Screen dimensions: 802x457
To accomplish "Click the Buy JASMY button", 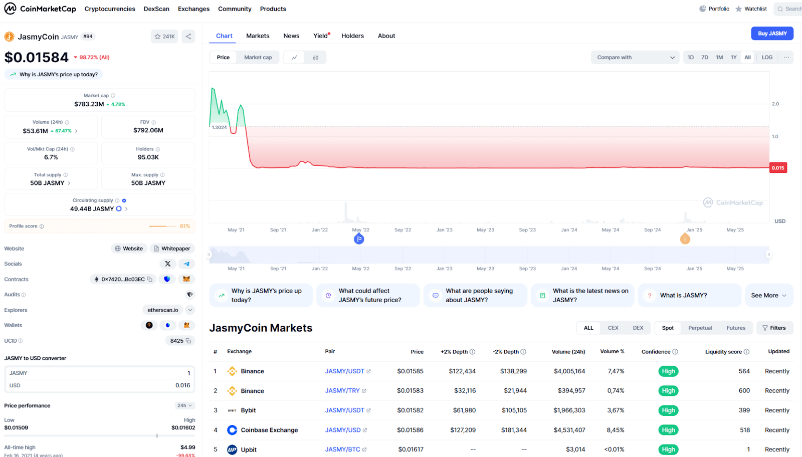I will click(x=772, y=34).
